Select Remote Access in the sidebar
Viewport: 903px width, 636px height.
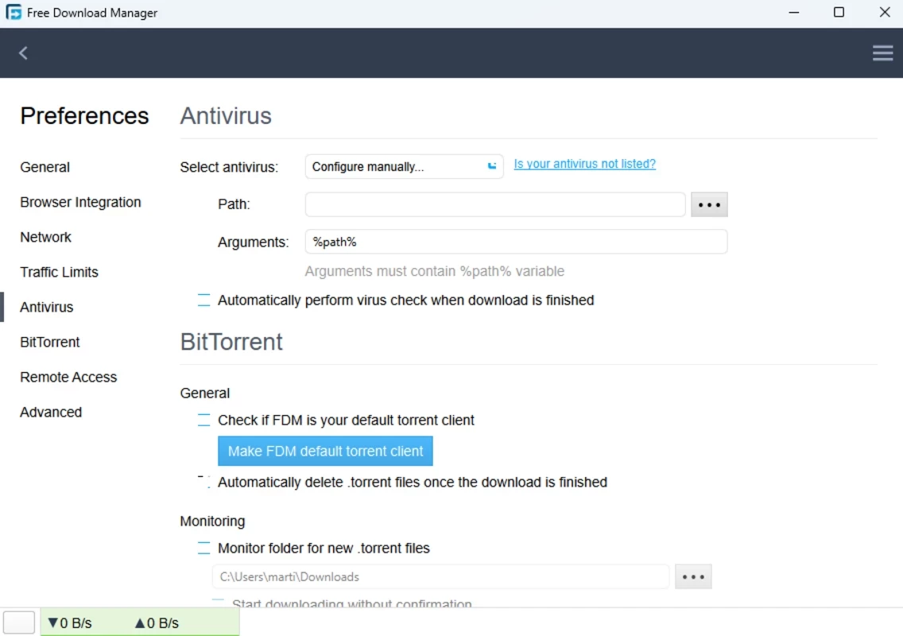(68, 377)
